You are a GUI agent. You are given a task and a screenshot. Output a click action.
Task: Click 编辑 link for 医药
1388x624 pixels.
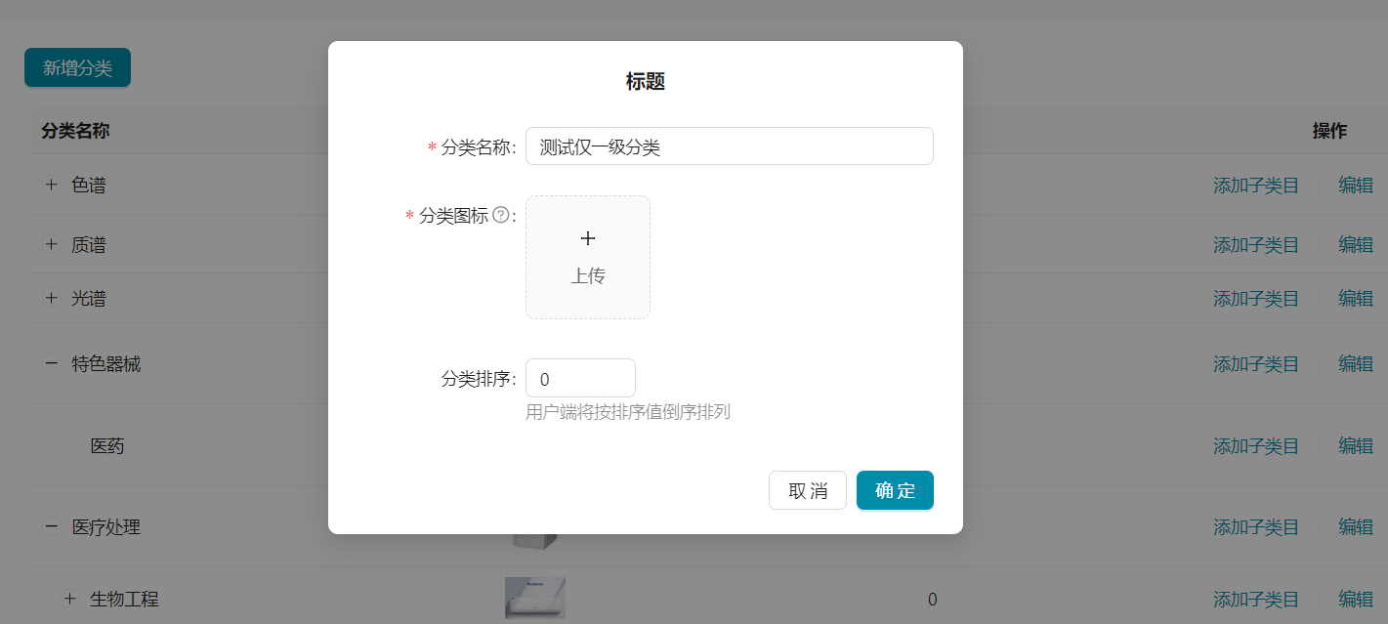pos(1356,445)
